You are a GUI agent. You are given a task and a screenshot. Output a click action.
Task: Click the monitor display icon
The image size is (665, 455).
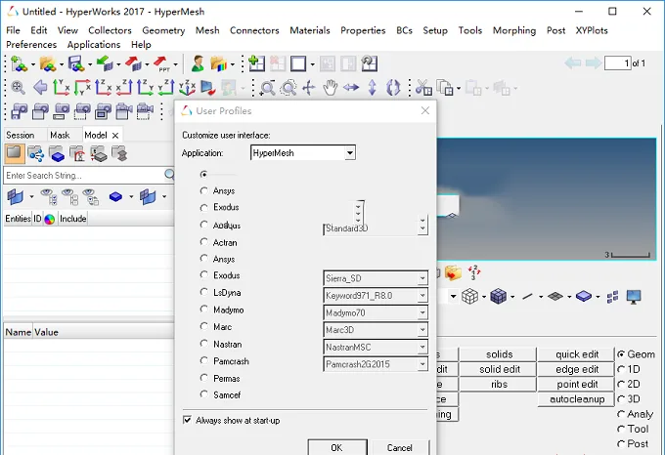[x=634, y=297]
